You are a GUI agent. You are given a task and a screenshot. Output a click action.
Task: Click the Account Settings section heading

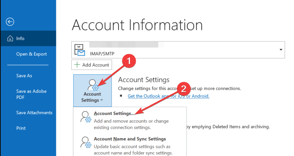click(x=144, y=80)
